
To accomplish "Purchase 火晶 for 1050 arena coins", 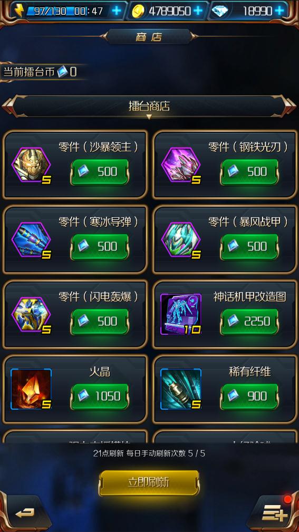I will point(100,396).
